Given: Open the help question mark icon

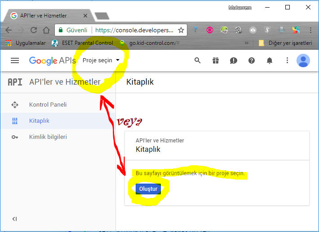Looking at the screenshot, I should click(x=252, y=60).
